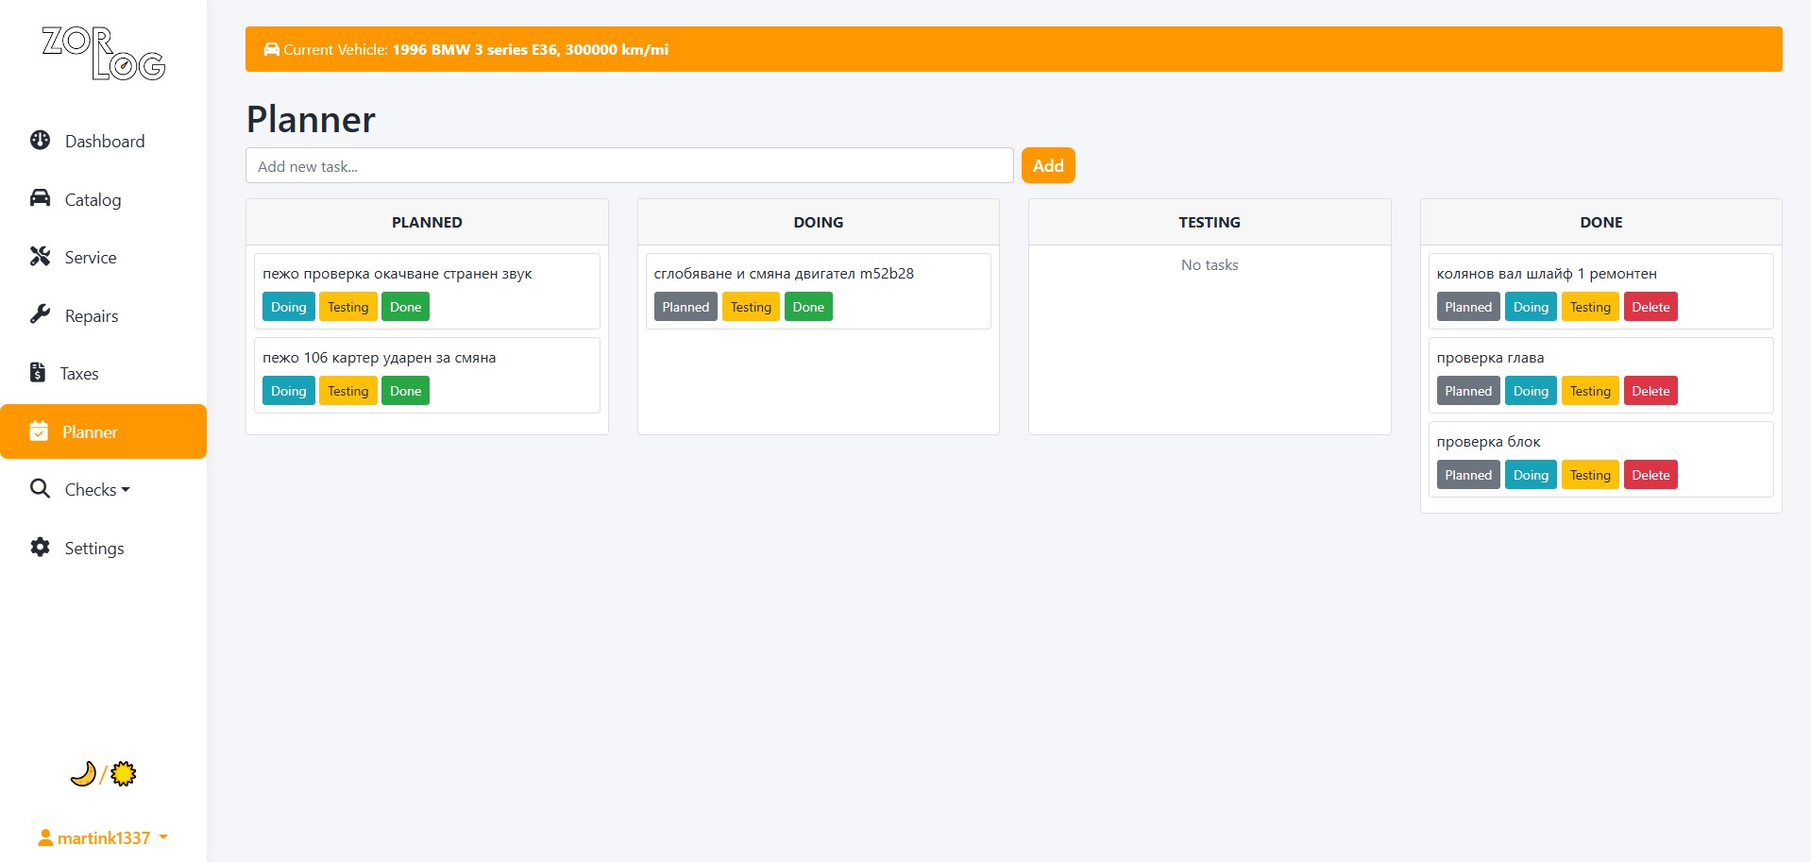This screenshot has width=1811, height=862.
Task: Move 'проверка блок' back to Planned
Action: (1467, 475)
